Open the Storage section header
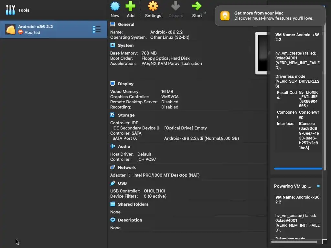 [126, 115]
